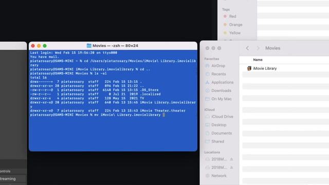
Task: Minimize Terminal with yellow button
Action: pyautogui.click(x=39, y=46)
